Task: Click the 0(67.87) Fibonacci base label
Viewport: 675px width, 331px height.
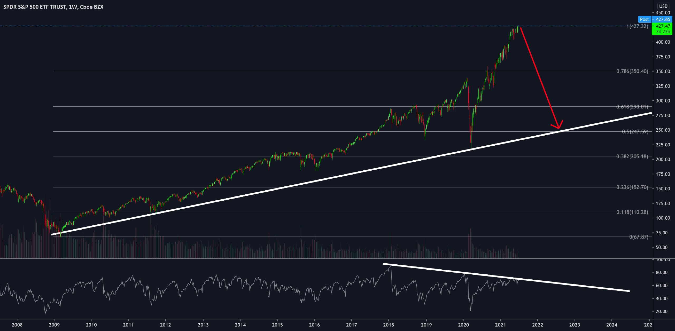Action: pyautogui.click(x=638, y=237)
